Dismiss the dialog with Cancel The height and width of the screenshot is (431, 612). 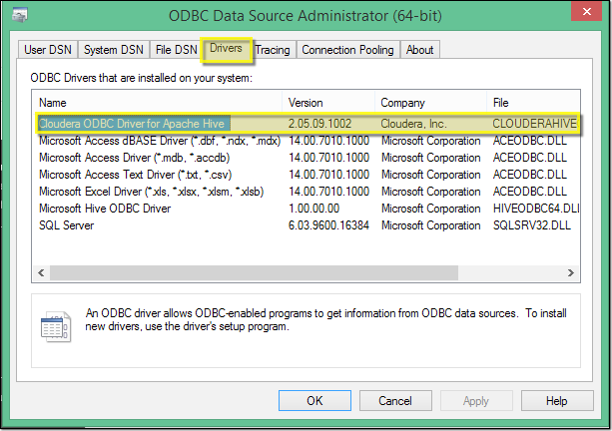tap(395, 401)
